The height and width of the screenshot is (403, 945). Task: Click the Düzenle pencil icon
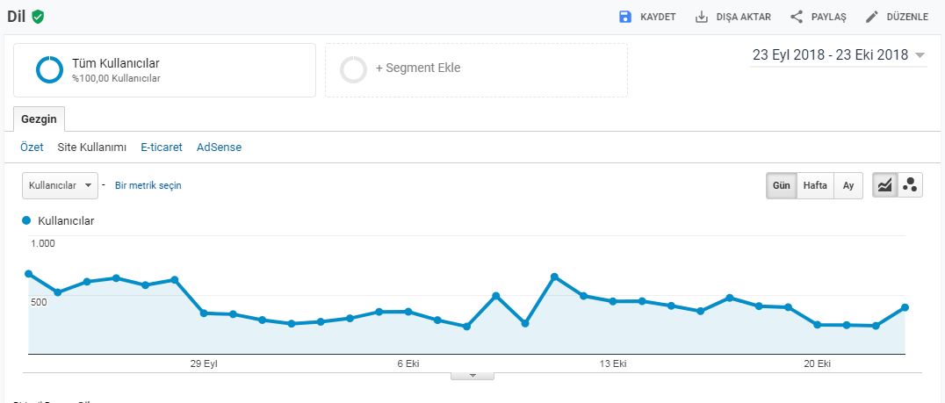pos(871,17)
